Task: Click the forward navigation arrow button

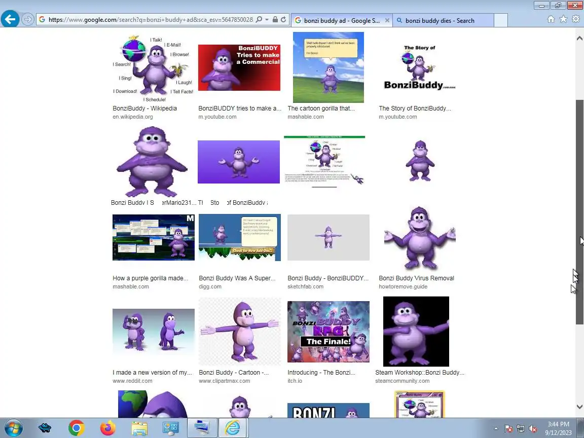Action: [27, 19]
